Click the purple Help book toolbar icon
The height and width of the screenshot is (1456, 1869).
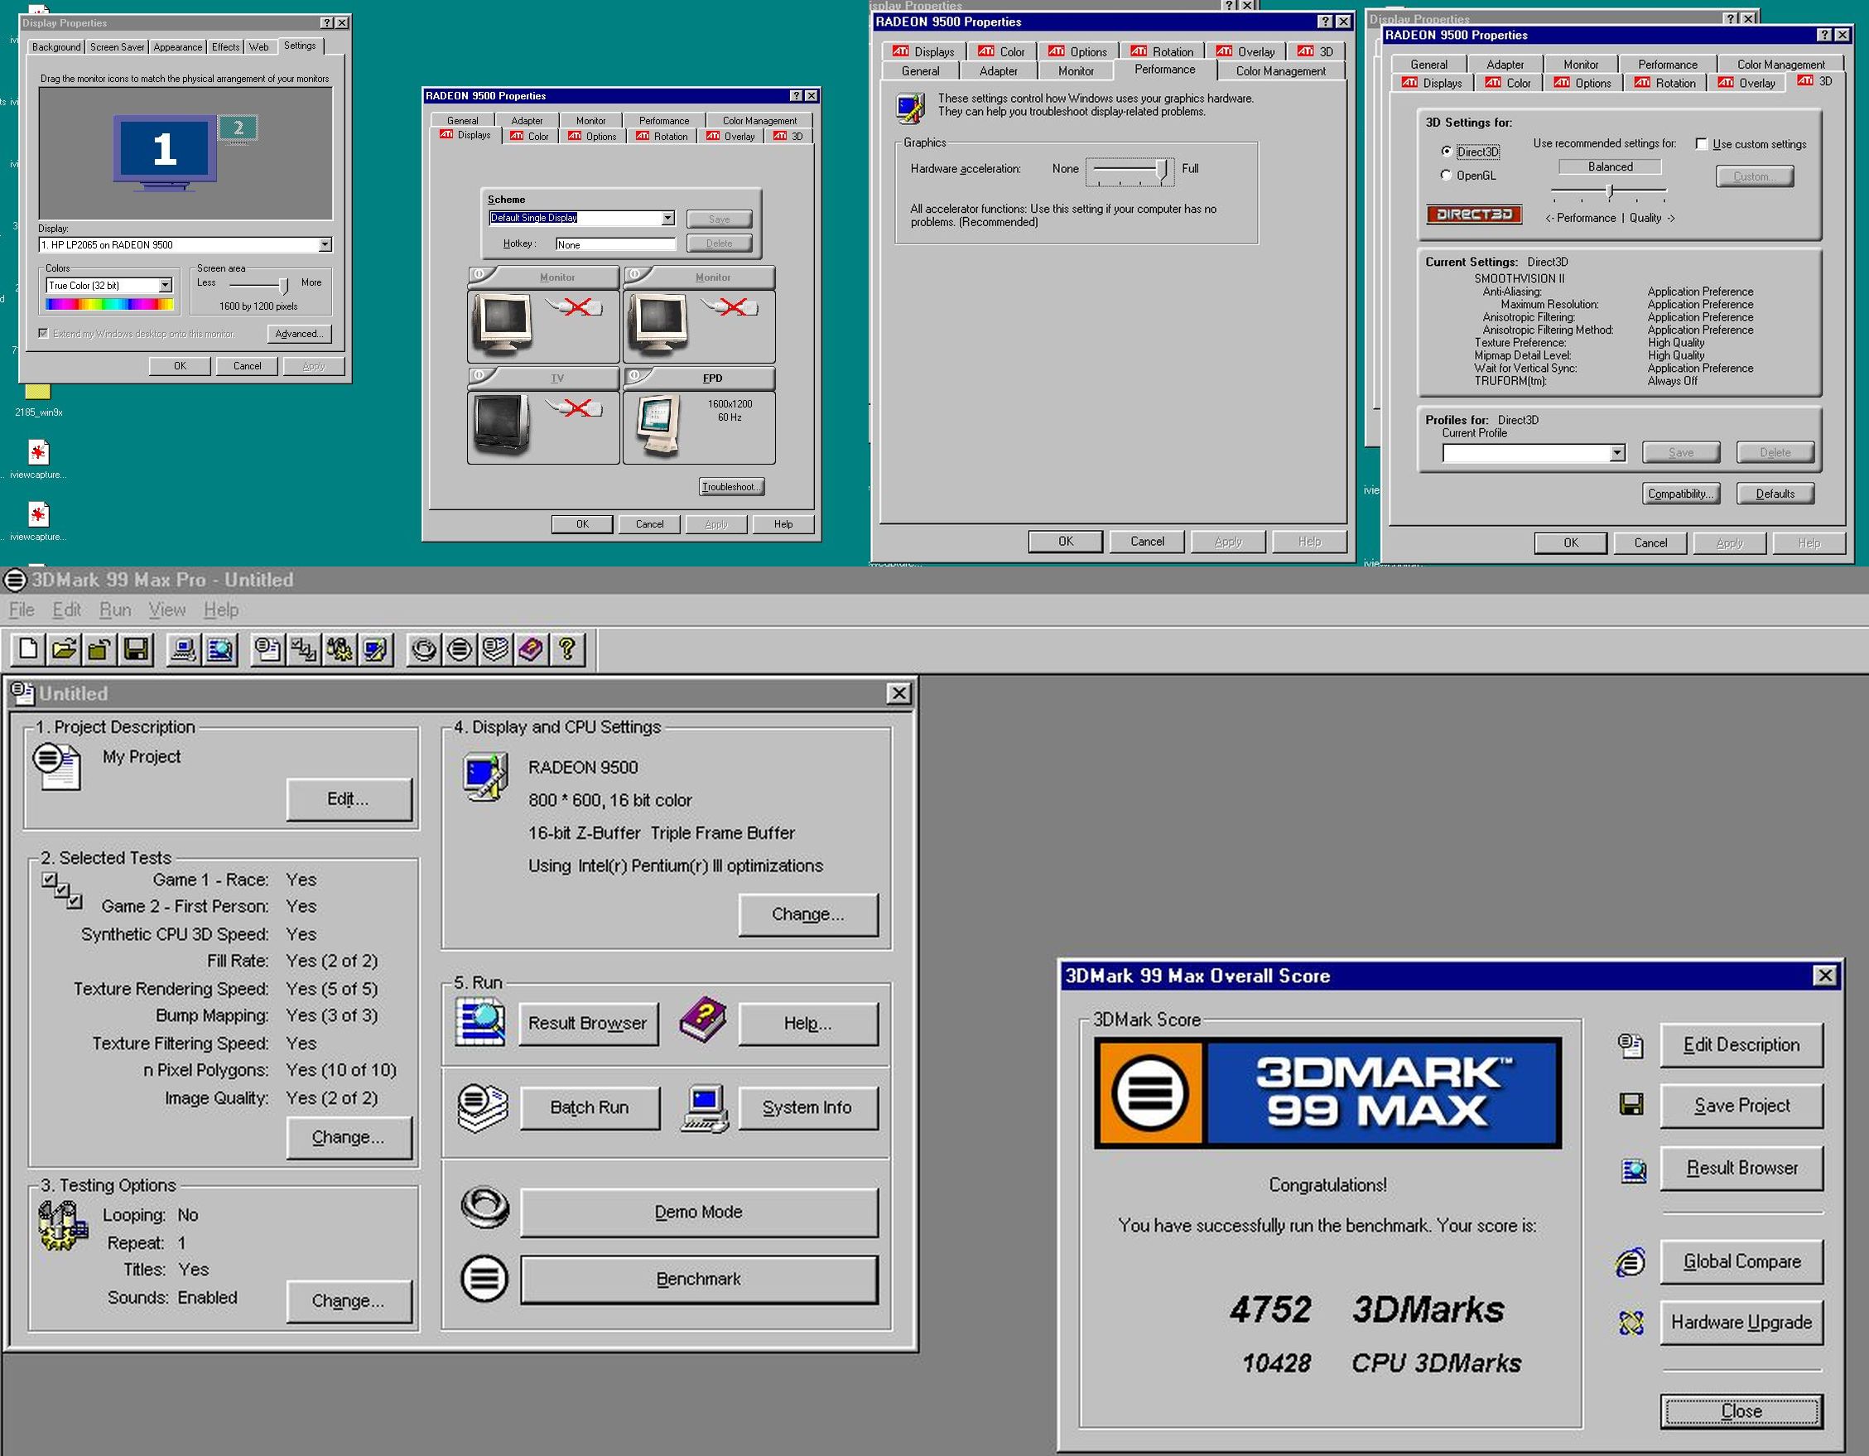(x=531, y=649)
